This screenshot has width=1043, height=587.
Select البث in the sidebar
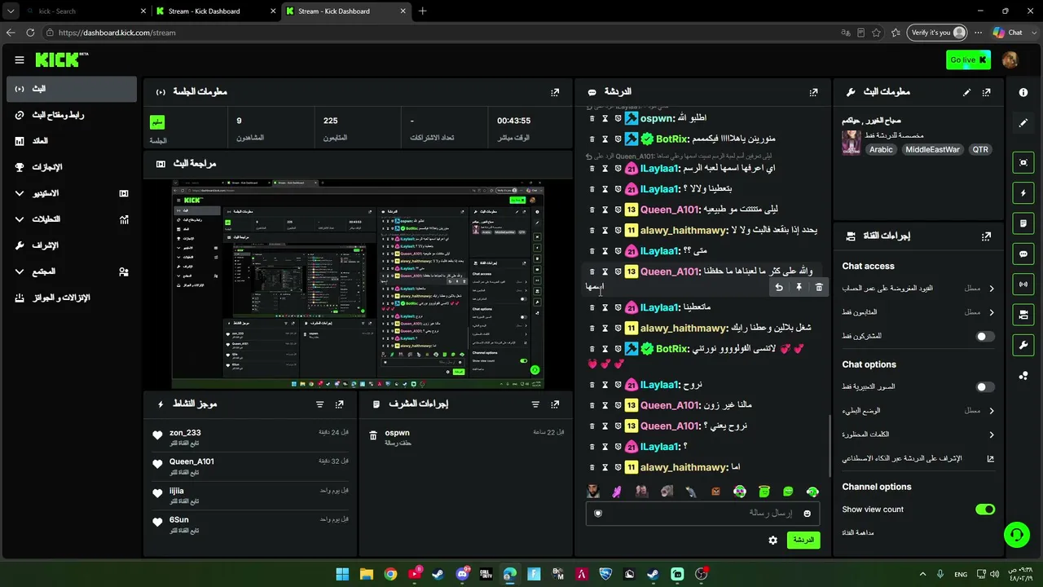coord(72,89)
